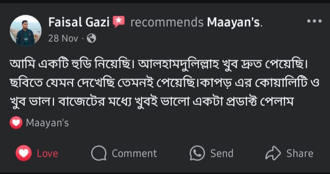Image resolution: width=330 pixels, height=174 pixels.
Task: Click the globe public audience icon
Action: pos(92,38)
